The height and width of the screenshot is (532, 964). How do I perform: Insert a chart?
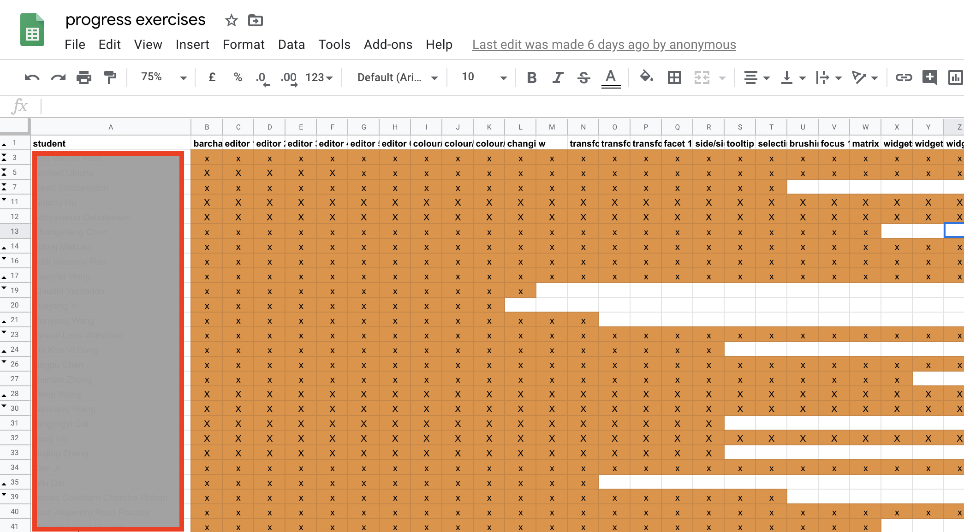click(955, 77)
